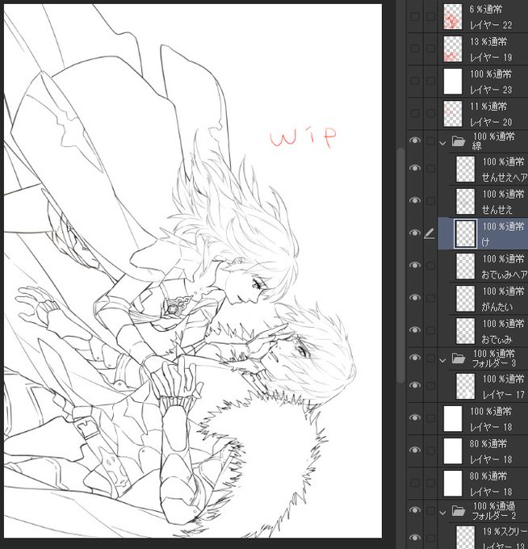Viewport: 528px width, 549px height.
Task: Show hidden layer レイヤー 22
Action: coord(415,17)
